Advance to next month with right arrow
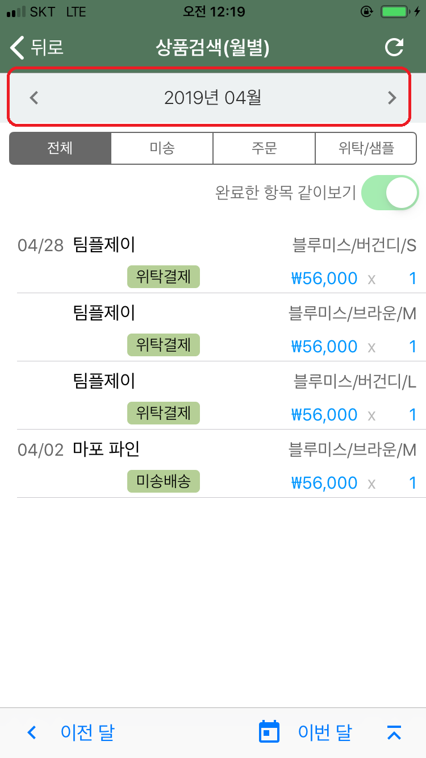The height and width of the screenshot is (758, 426). (392, 98)
